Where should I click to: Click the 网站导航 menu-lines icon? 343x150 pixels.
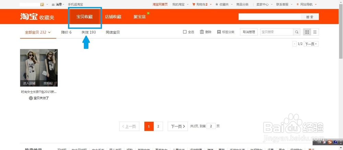[298, 4]
